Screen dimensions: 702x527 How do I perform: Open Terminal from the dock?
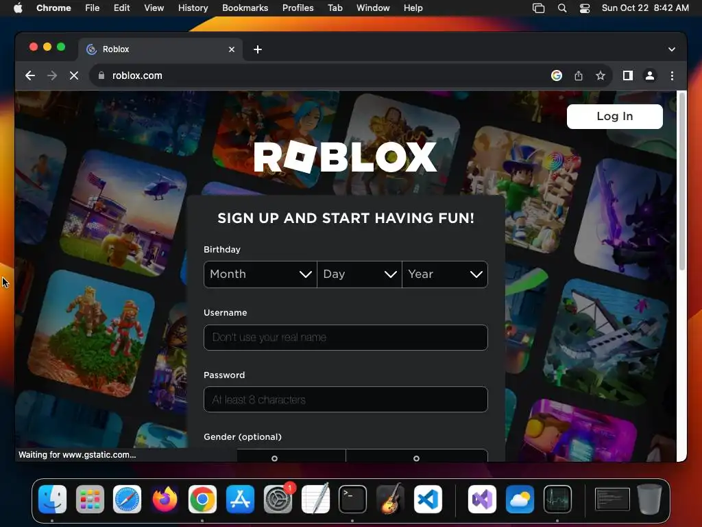tap(353, 500)
